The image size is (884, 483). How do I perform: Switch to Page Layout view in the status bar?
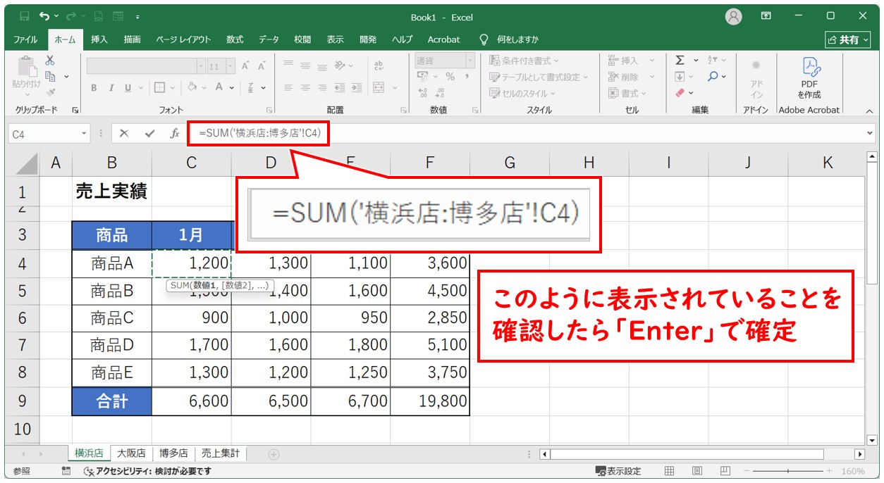pos(697,471)
